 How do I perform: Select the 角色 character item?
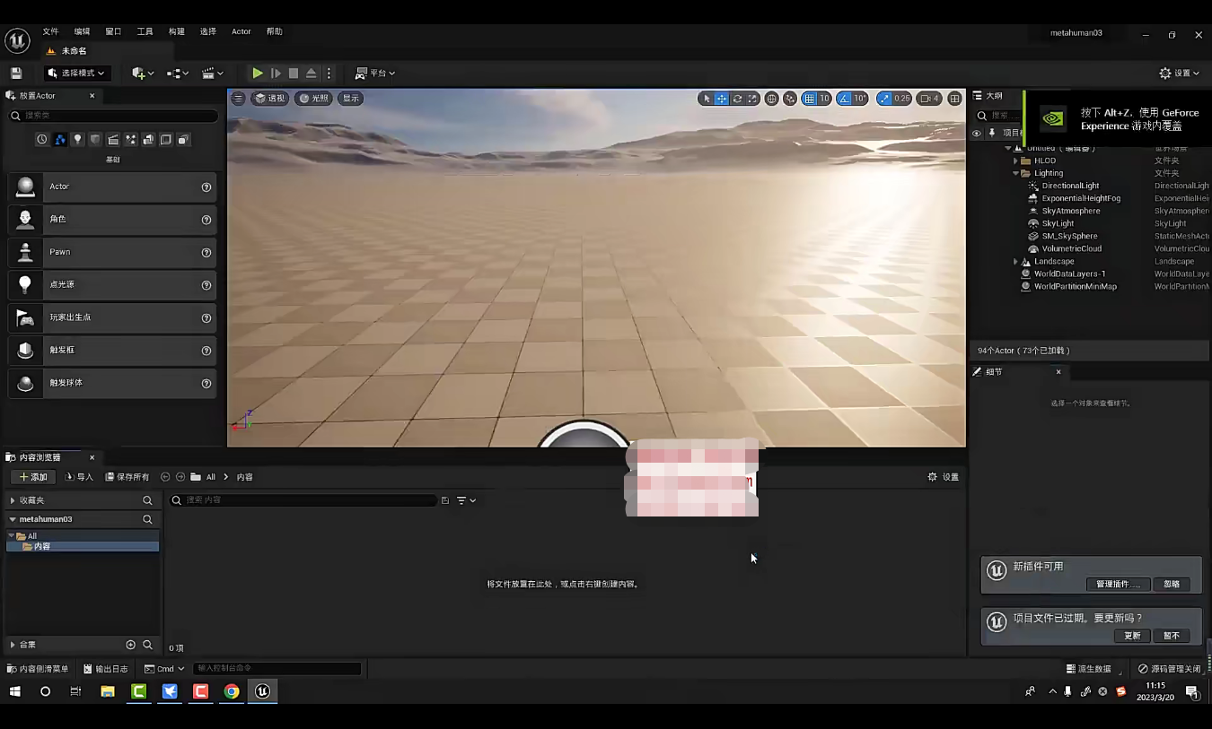112,220
